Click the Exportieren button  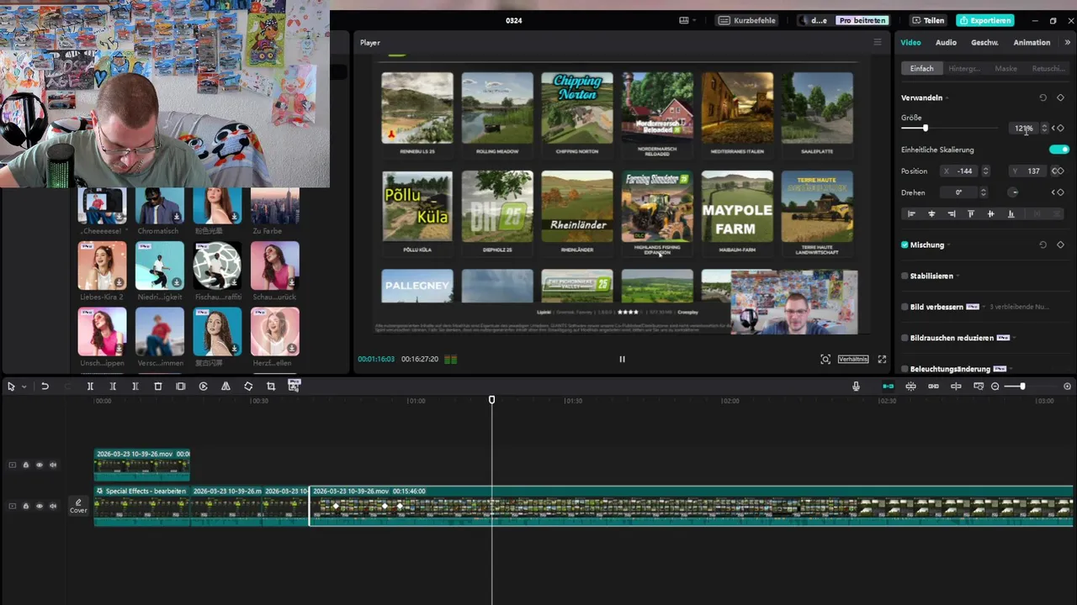[x=984, y=20]
